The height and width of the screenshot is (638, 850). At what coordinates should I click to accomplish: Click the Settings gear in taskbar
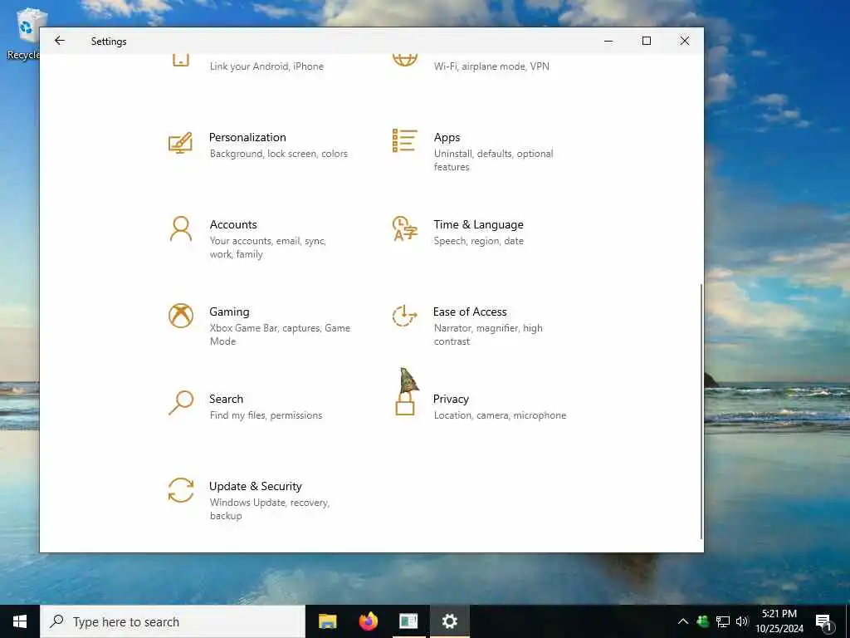[x=449, y=621]
